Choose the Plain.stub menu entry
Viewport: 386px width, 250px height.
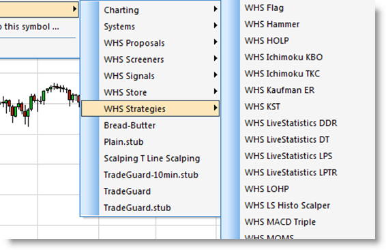tap(150, 142)
